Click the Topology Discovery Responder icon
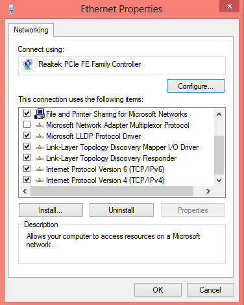 [40, 158]
